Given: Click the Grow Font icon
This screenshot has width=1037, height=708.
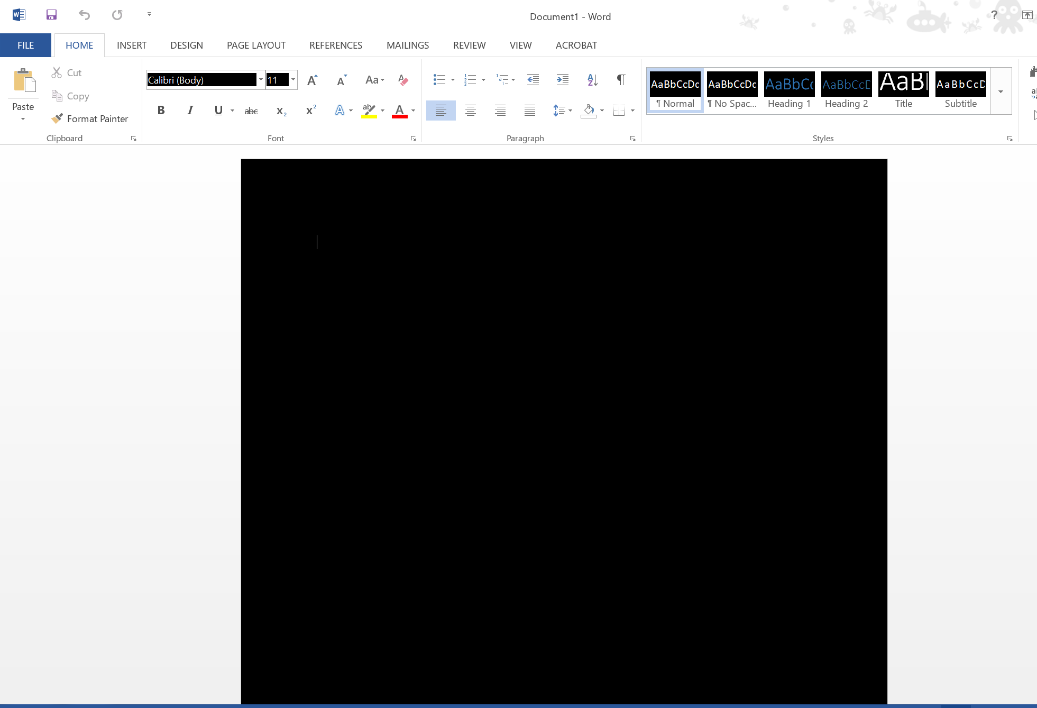Looking at the screenshot, I should pyautogui.click(x=313, y=80).
